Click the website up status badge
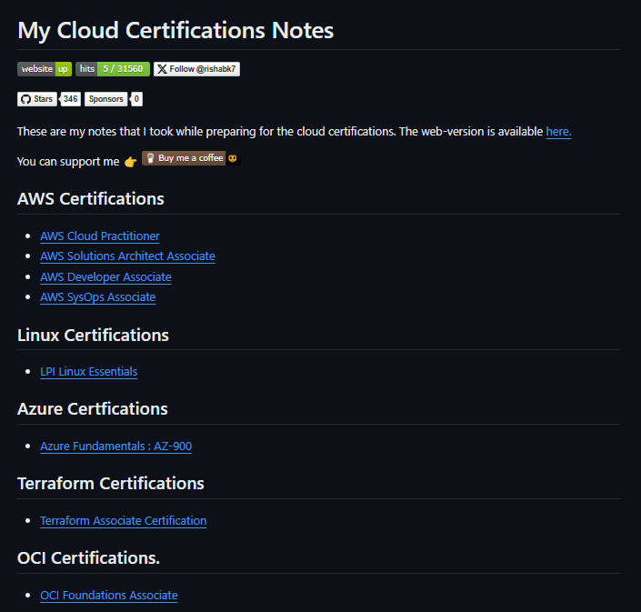 (45, 69)
